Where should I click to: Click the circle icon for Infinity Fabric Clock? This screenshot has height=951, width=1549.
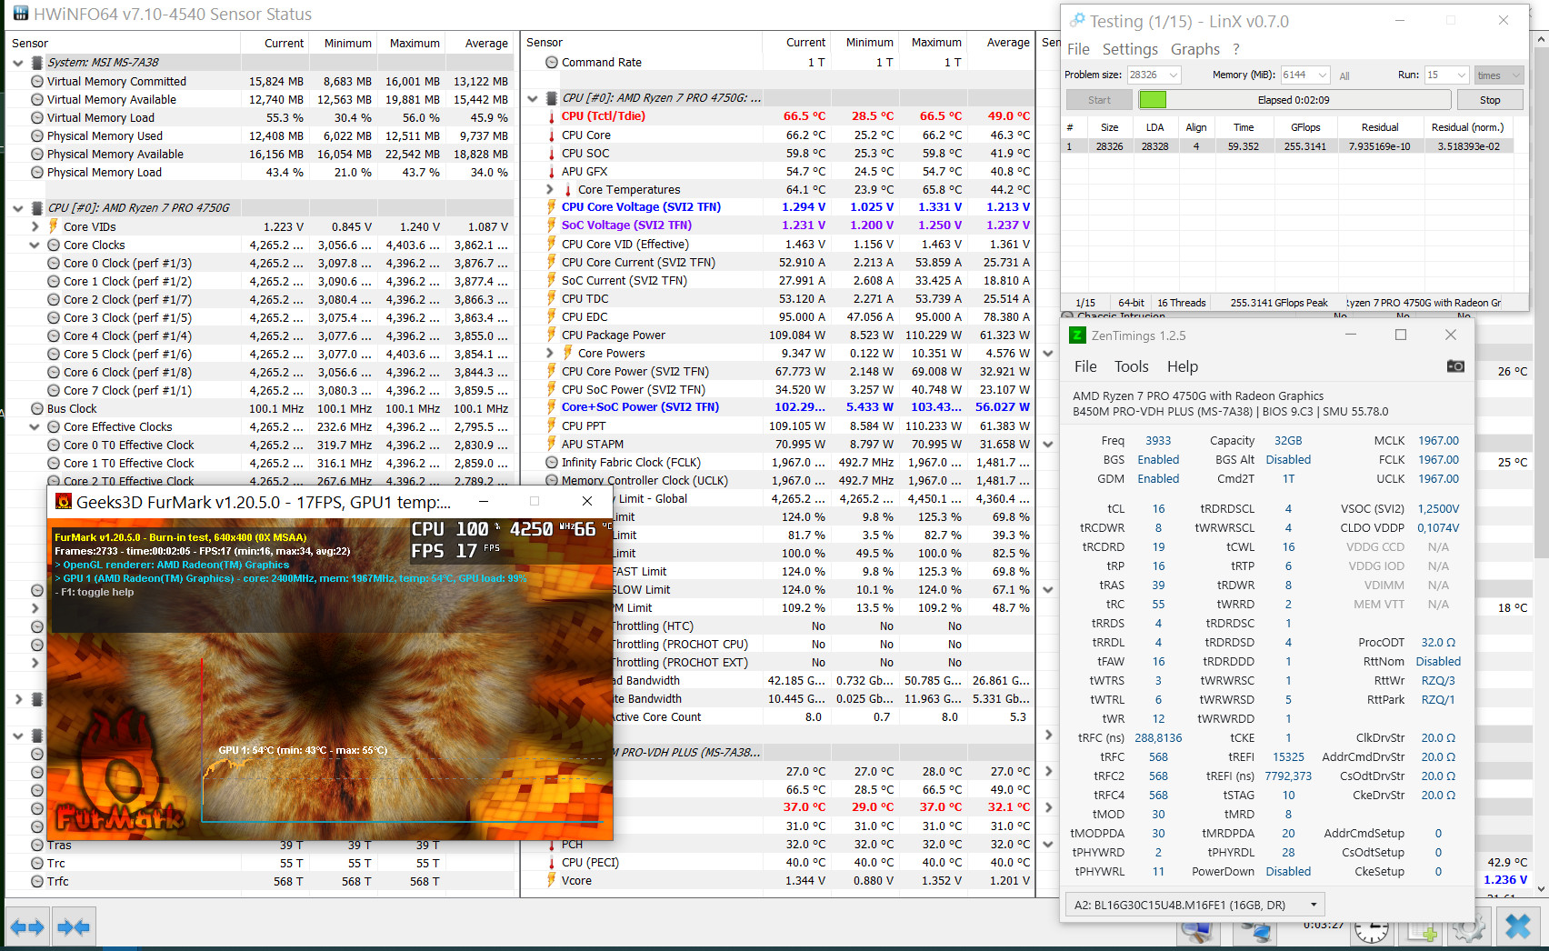click(551, 462)
